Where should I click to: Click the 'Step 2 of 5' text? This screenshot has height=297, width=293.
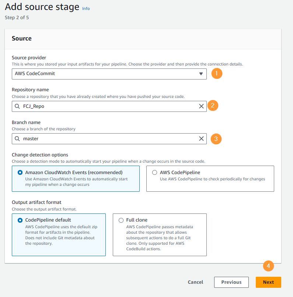click(17, 18)
